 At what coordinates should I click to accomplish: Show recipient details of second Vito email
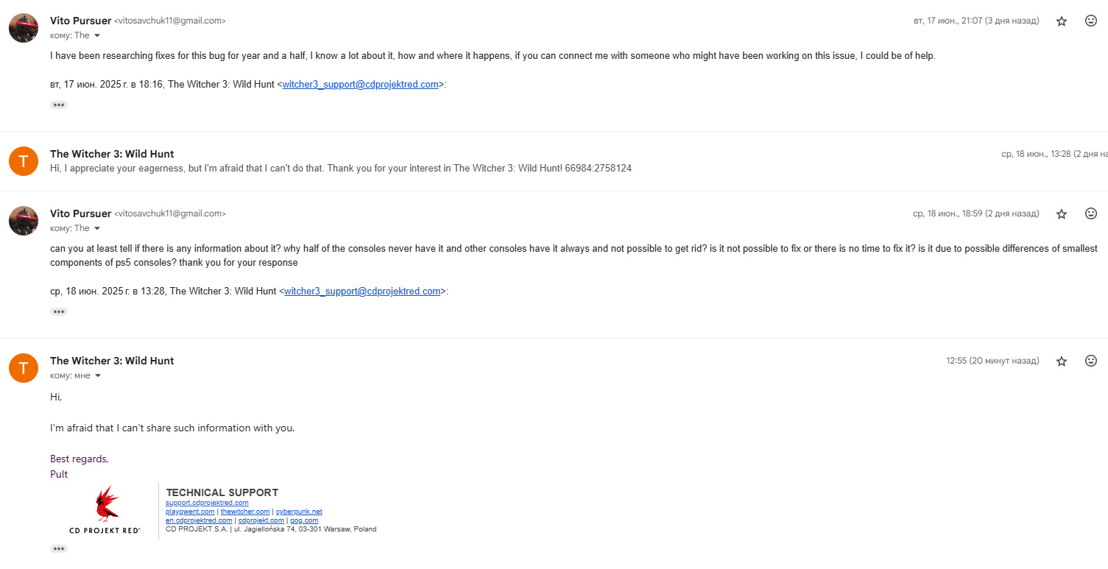point(97,228)
